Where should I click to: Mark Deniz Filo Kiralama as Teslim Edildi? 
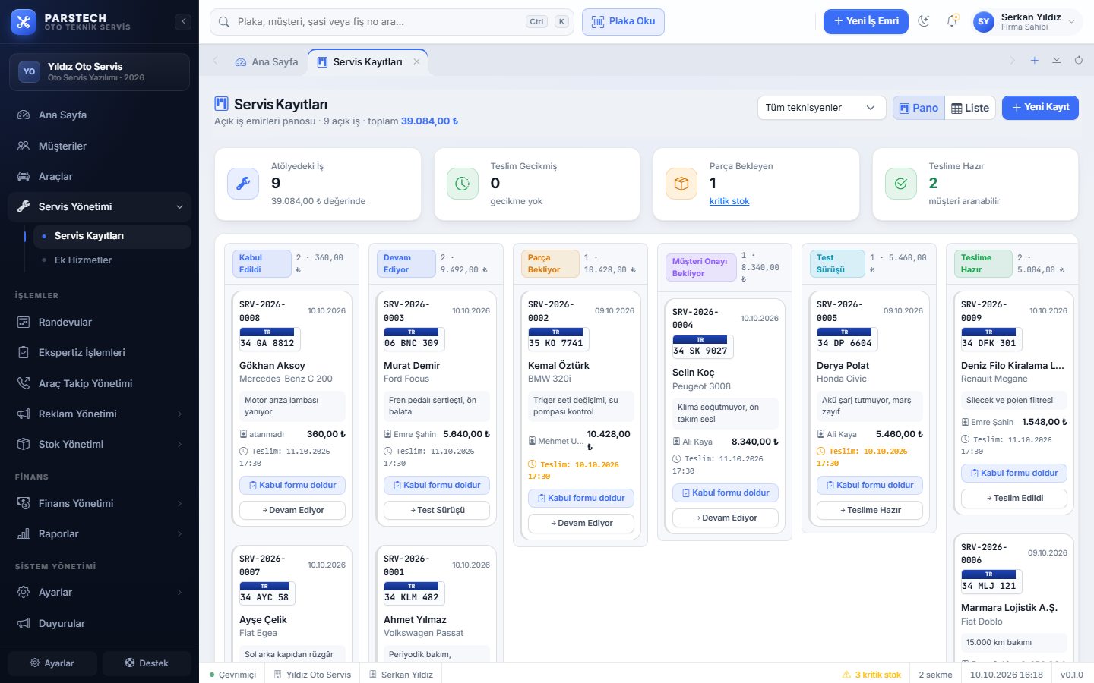1014,498
